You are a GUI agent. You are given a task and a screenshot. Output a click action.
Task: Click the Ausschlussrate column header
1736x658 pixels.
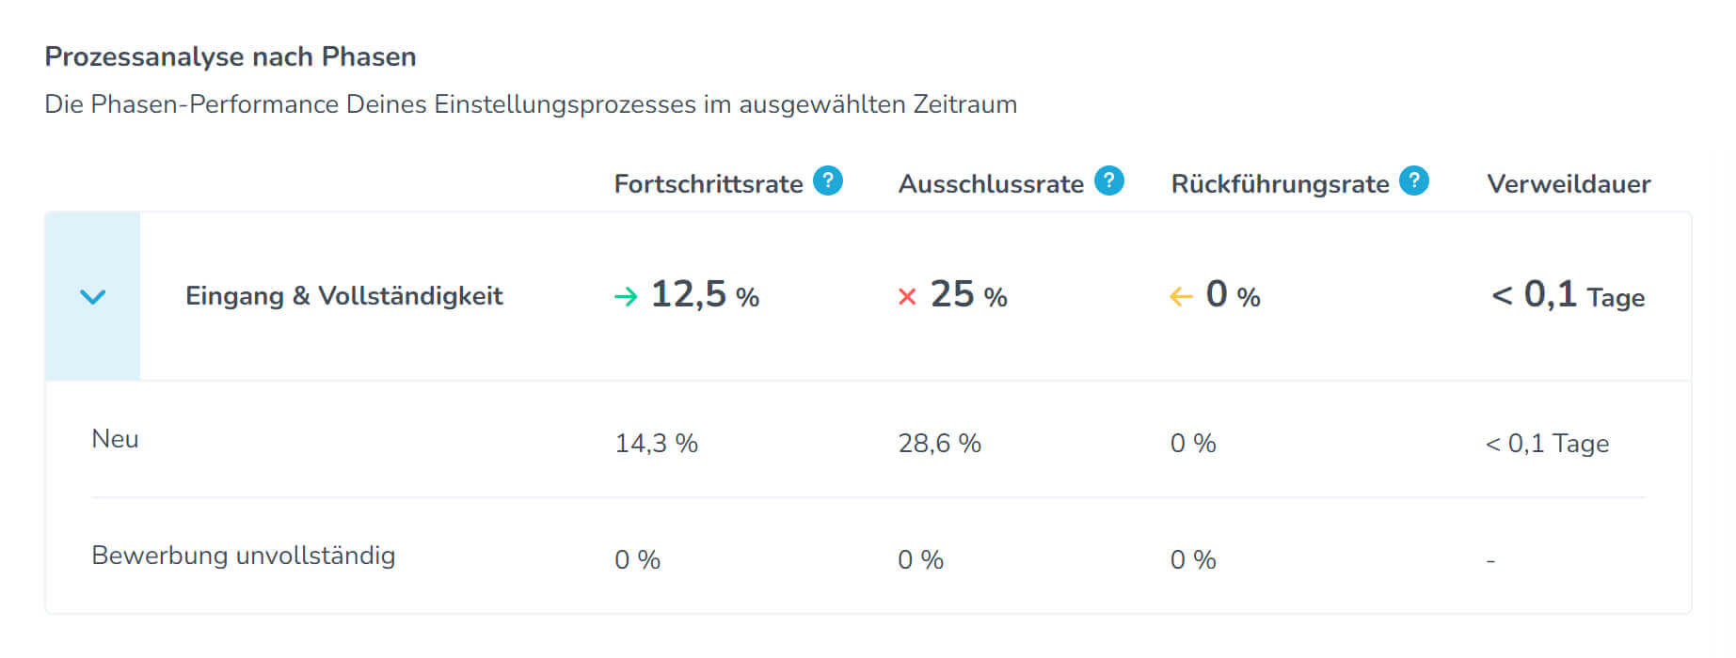(x=991, y=184)
